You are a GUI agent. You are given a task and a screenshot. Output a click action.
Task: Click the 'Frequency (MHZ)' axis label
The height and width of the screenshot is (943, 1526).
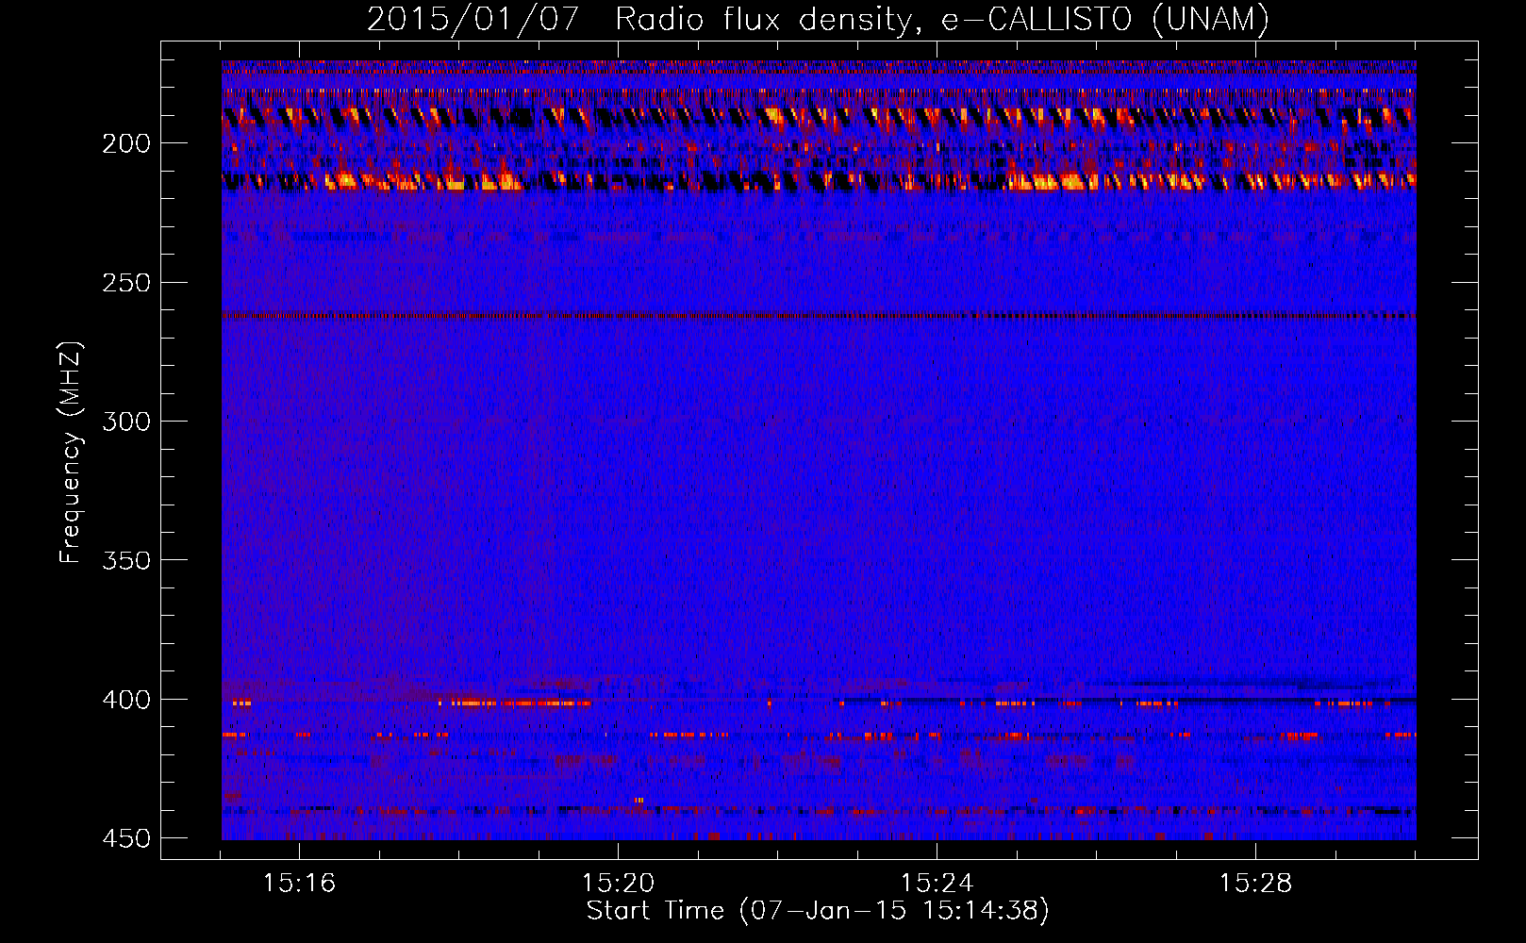(71, 452)
